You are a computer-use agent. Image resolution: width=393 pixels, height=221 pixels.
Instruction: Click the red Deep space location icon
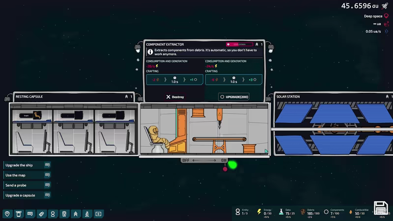point(386,16)
